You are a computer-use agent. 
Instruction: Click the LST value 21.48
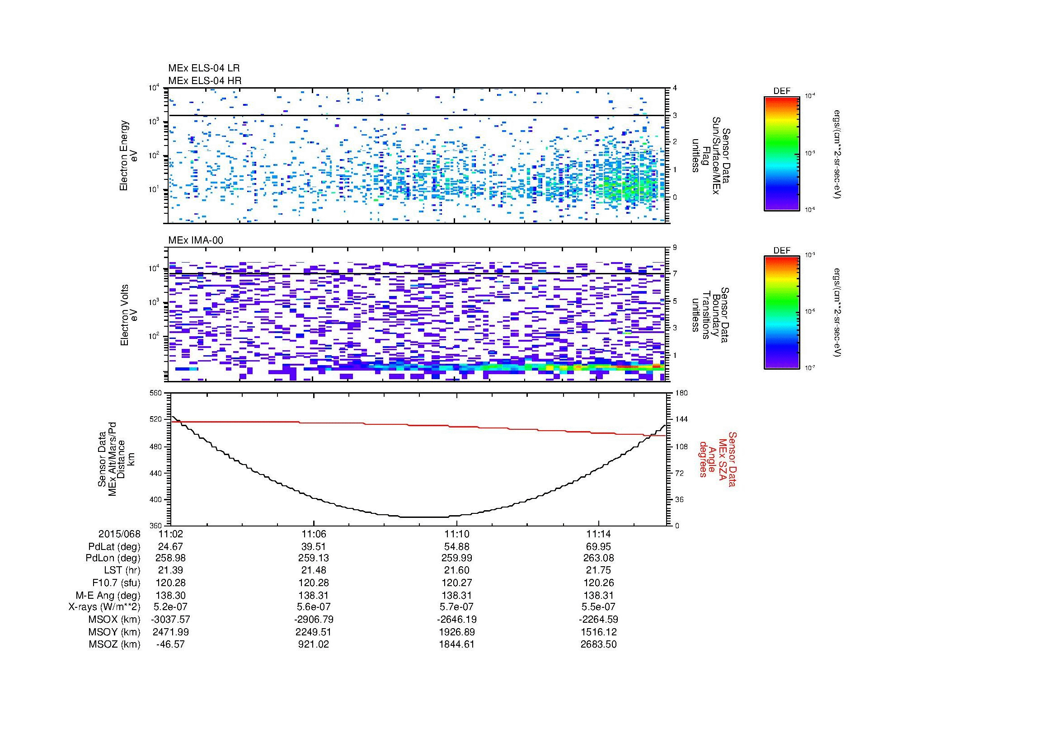click(x=314, y=570)
